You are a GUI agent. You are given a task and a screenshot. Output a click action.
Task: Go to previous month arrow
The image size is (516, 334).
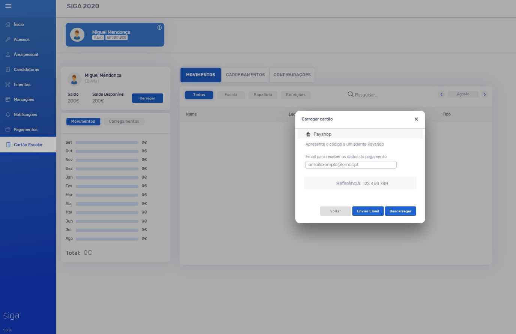[442, 95]
